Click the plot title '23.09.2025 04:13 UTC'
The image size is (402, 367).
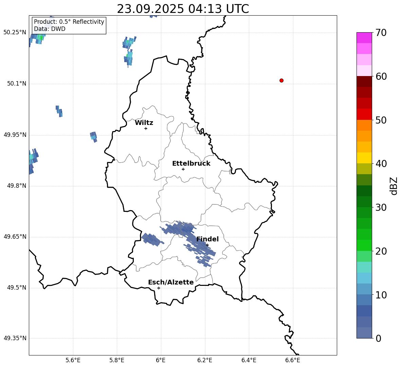coord(183,9)
